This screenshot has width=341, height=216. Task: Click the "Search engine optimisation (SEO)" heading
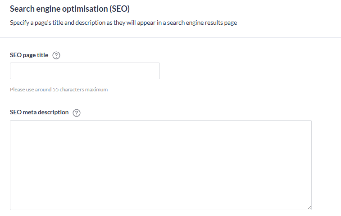pos(69,9)
